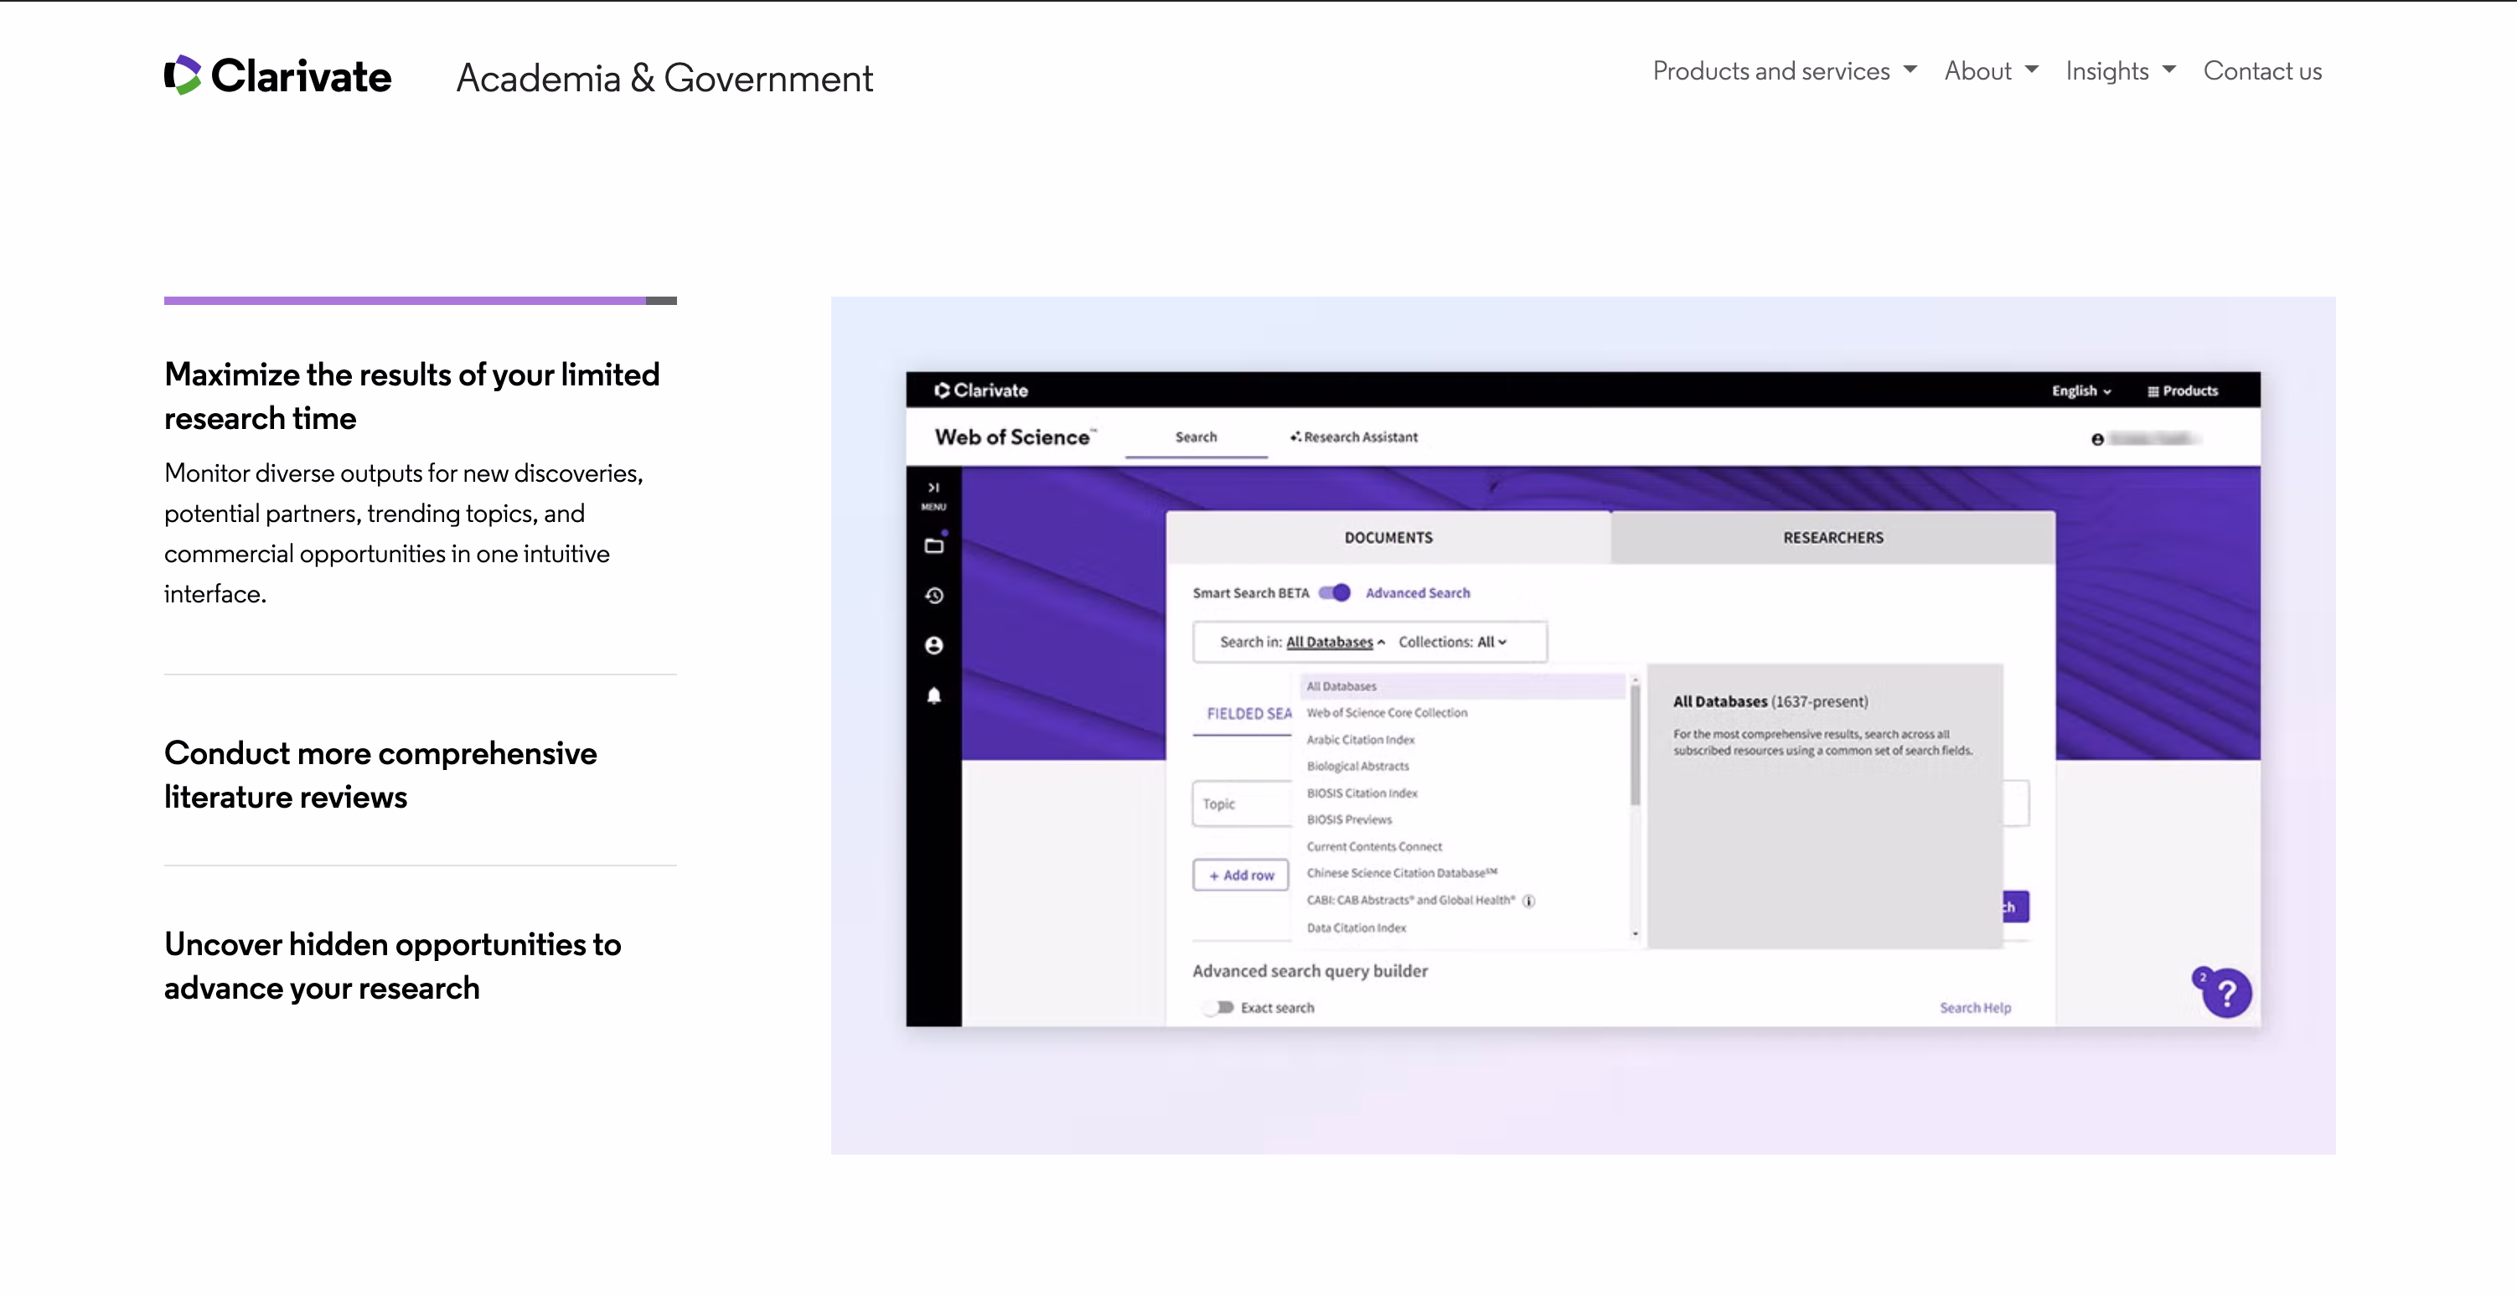Click the info icon next to CABI
Image resolution: width=2517 pixels, height=1297 pixels.
1529,902
